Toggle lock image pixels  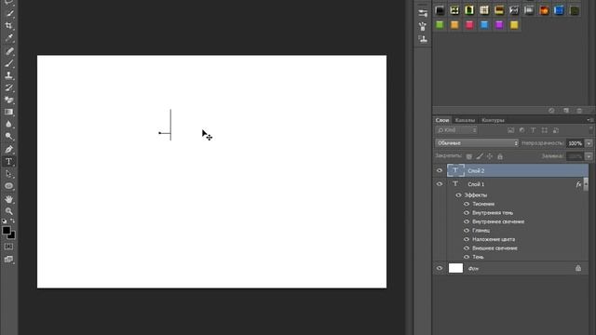tap(480, 156)
